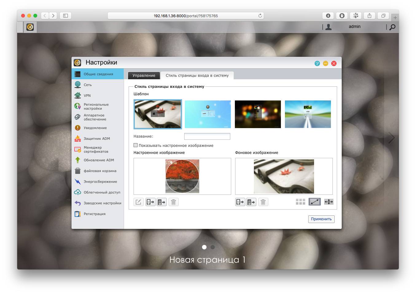
Task: Delete the background image
Action: tap(263, 202)
